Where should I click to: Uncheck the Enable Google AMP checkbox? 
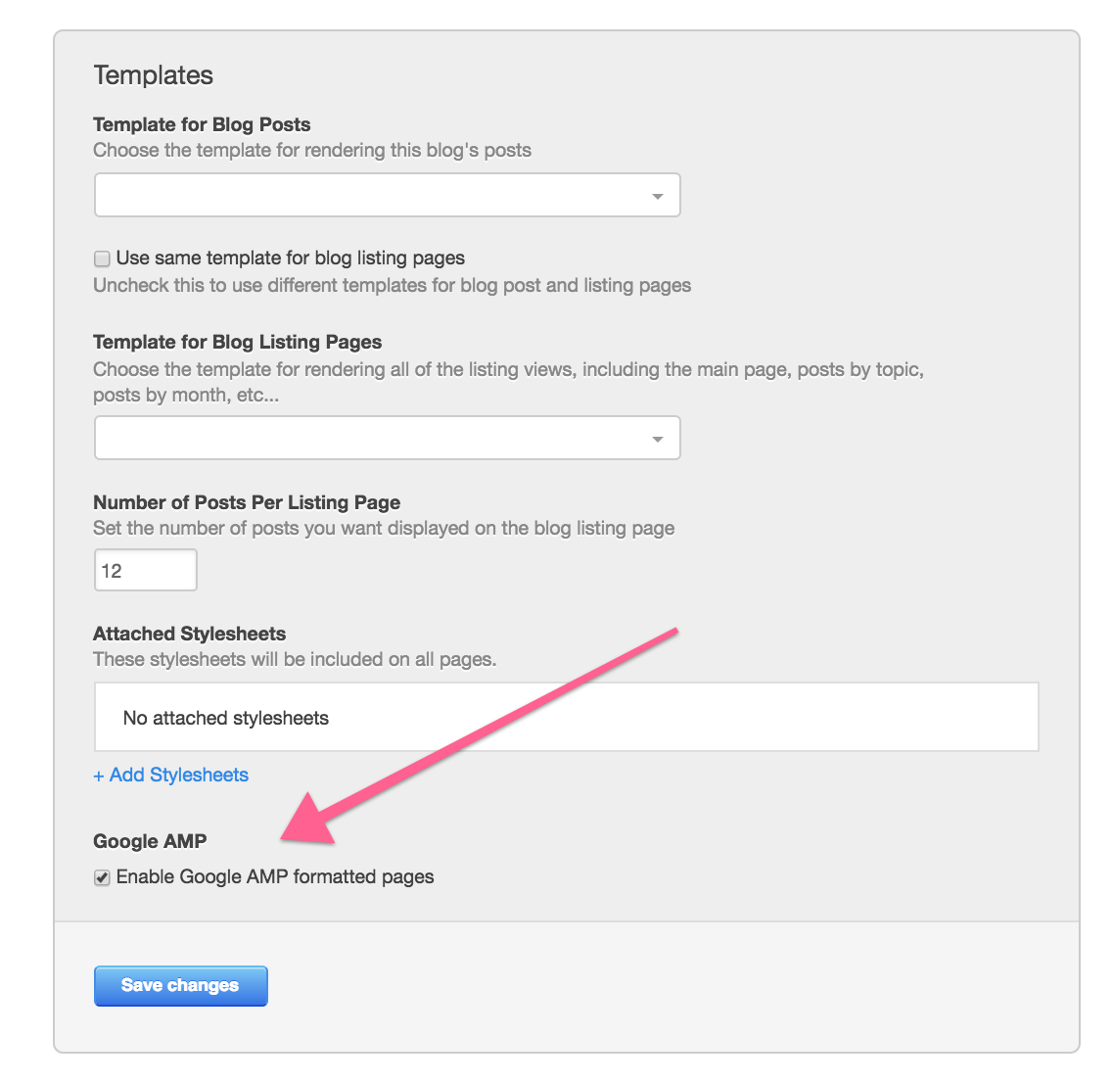click(102, 878)
